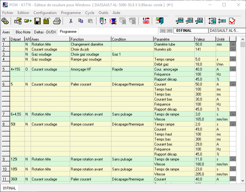Image resolution: width=246 pixels, height=192 pixels.
Task: Click the remote pendant connection icon
Action: 103,21
